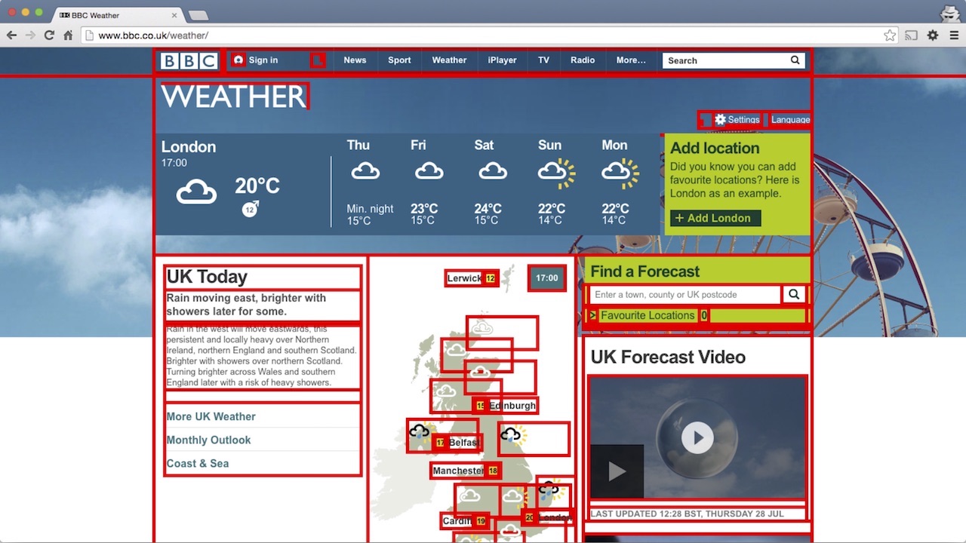Click the browser forward arrow

point(30,35)
